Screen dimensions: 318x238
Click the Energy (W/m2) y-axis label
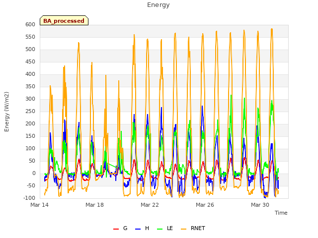tap(6, 112)
